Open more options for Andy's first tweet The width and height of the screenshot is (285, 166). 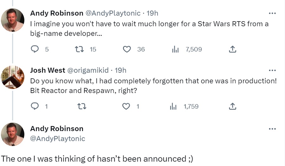point(272,13)
